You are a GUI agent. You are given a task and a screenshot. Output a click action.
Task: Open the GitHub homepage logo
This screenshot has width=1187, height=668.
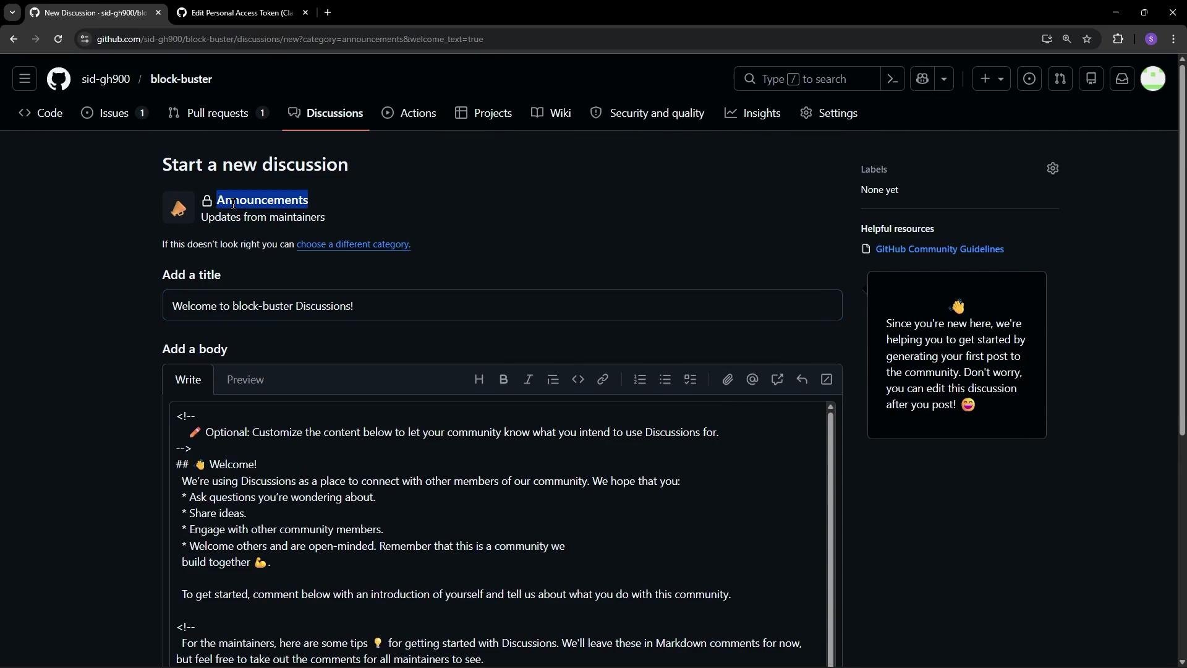click(x=59, y=79)
